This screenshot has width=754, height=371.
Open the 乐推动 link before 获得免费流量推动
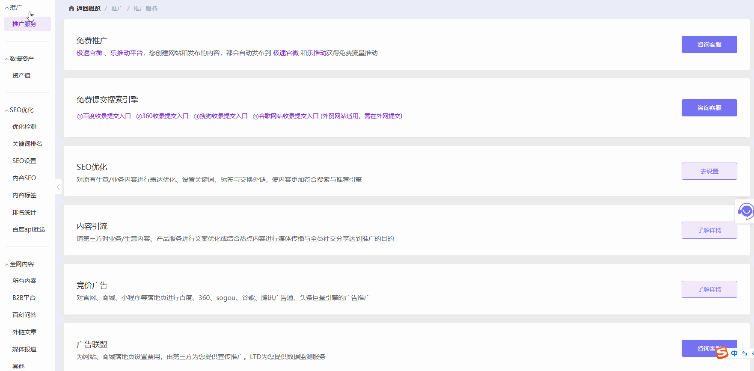[317, 53]
